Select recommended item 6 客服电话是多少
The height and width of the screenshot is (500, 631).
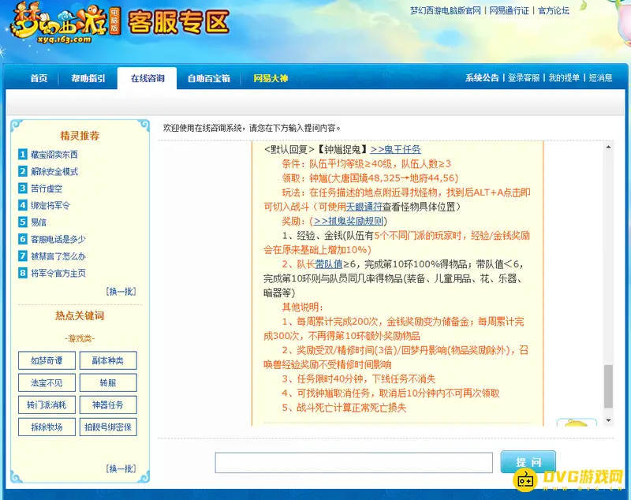click(58, 239)
